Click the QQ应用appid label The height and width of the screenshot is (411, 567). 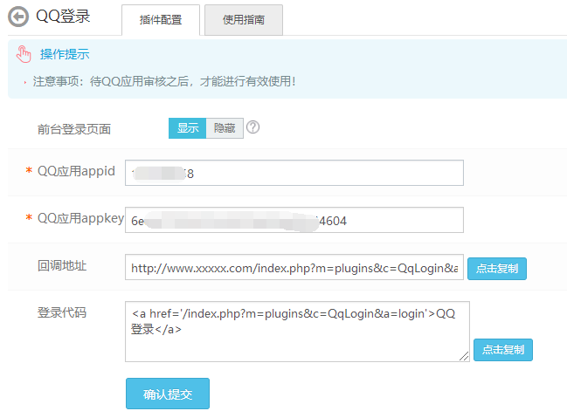76,171
